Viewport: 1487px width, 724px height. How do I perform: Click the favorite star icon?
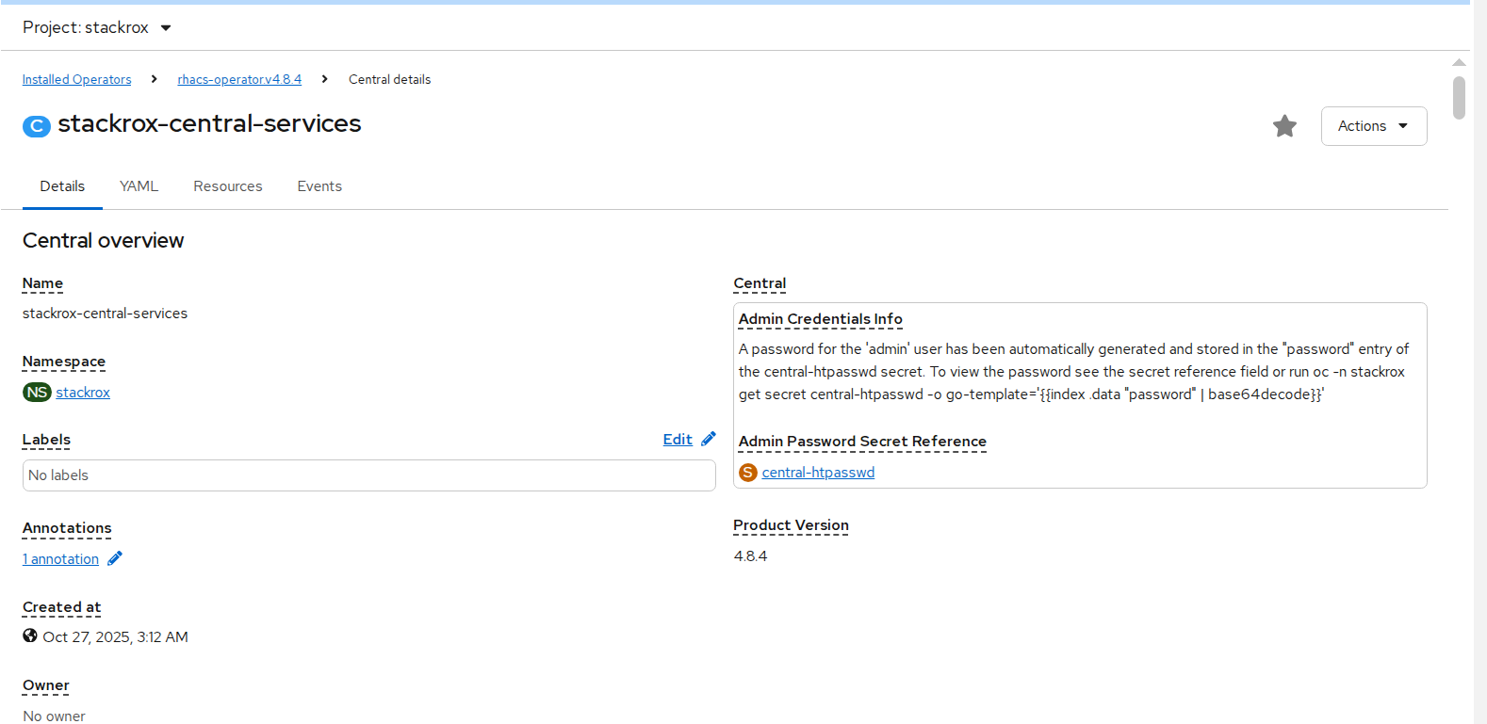point(1284,126)
